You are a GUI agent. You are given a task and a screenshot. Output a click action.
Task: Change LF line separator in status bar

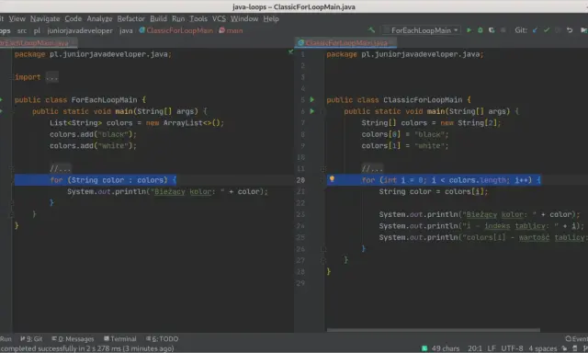492,348
